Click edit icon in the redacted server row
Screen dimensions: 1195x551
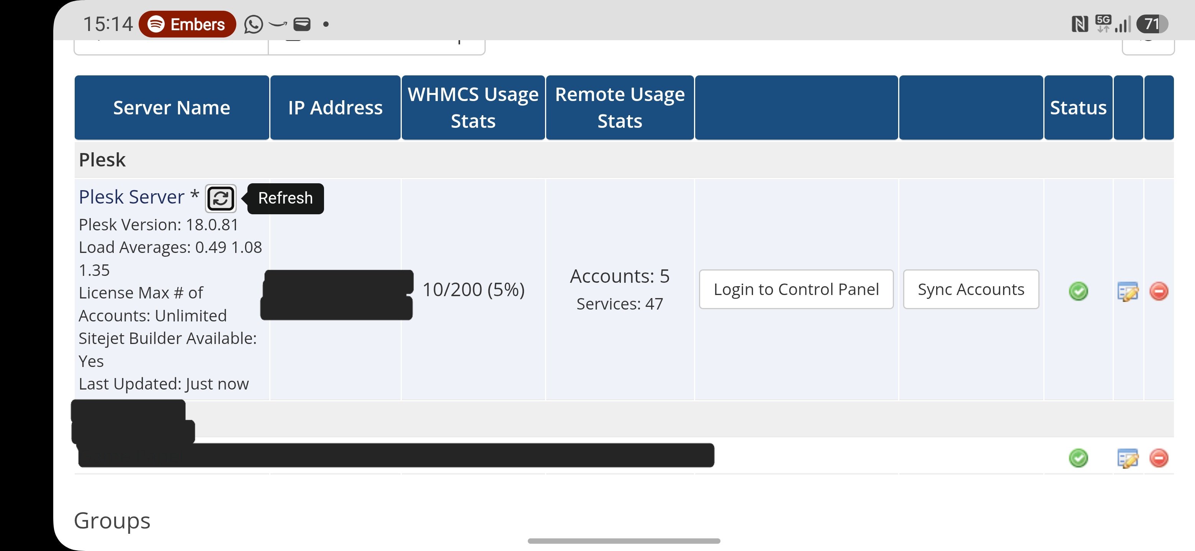click(1128, 458)
